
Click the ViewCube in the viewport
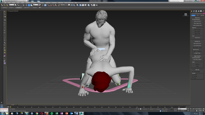[186, 14]
